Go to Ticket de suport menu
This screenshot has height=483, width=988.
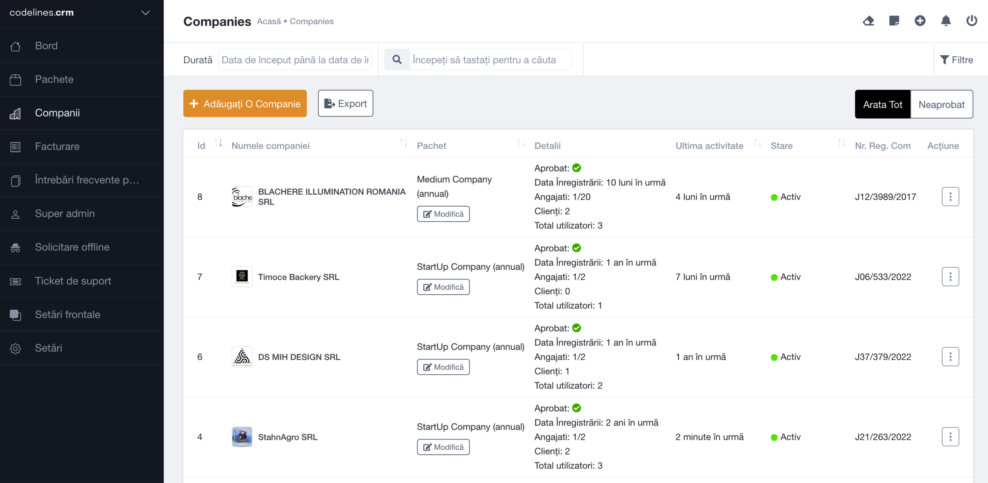pyautogui.click(x=73, y=281)
